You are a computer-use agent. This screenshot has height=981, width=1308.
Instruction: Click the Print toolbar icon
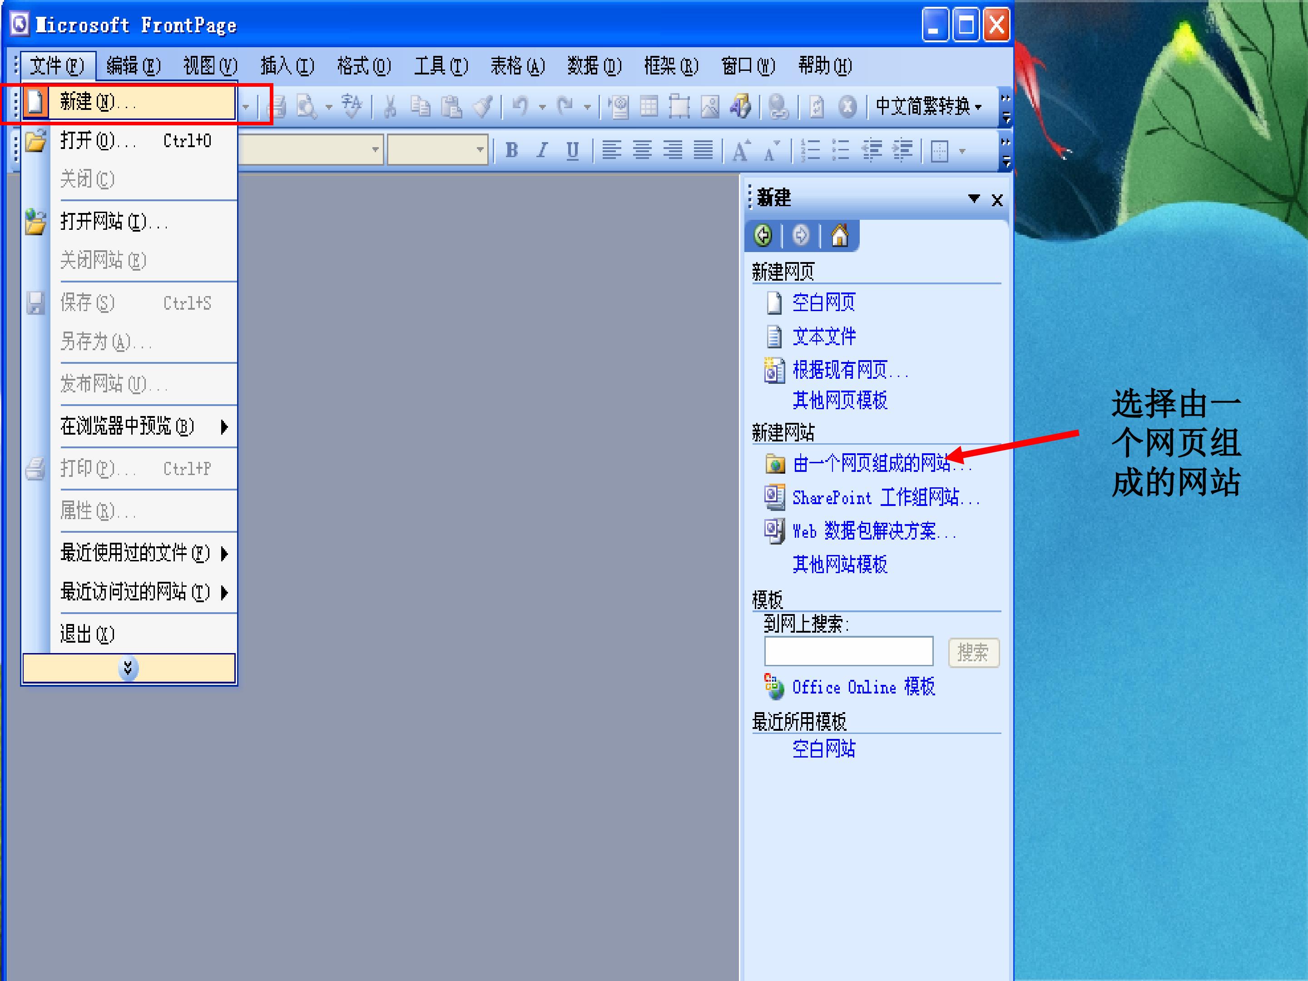click(x=276, y=107)
